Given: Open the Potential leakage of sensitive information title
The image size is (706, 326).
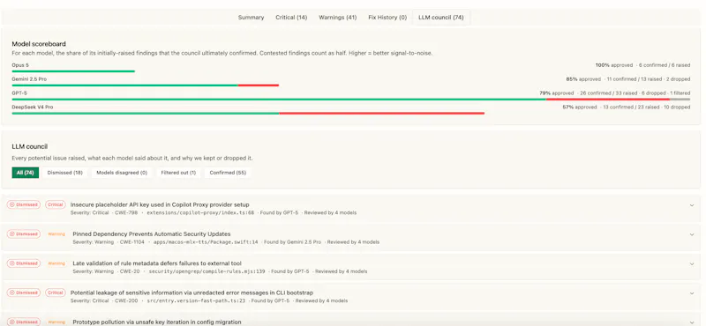Looking at the screenshot, I should click(x=192, y=293).
